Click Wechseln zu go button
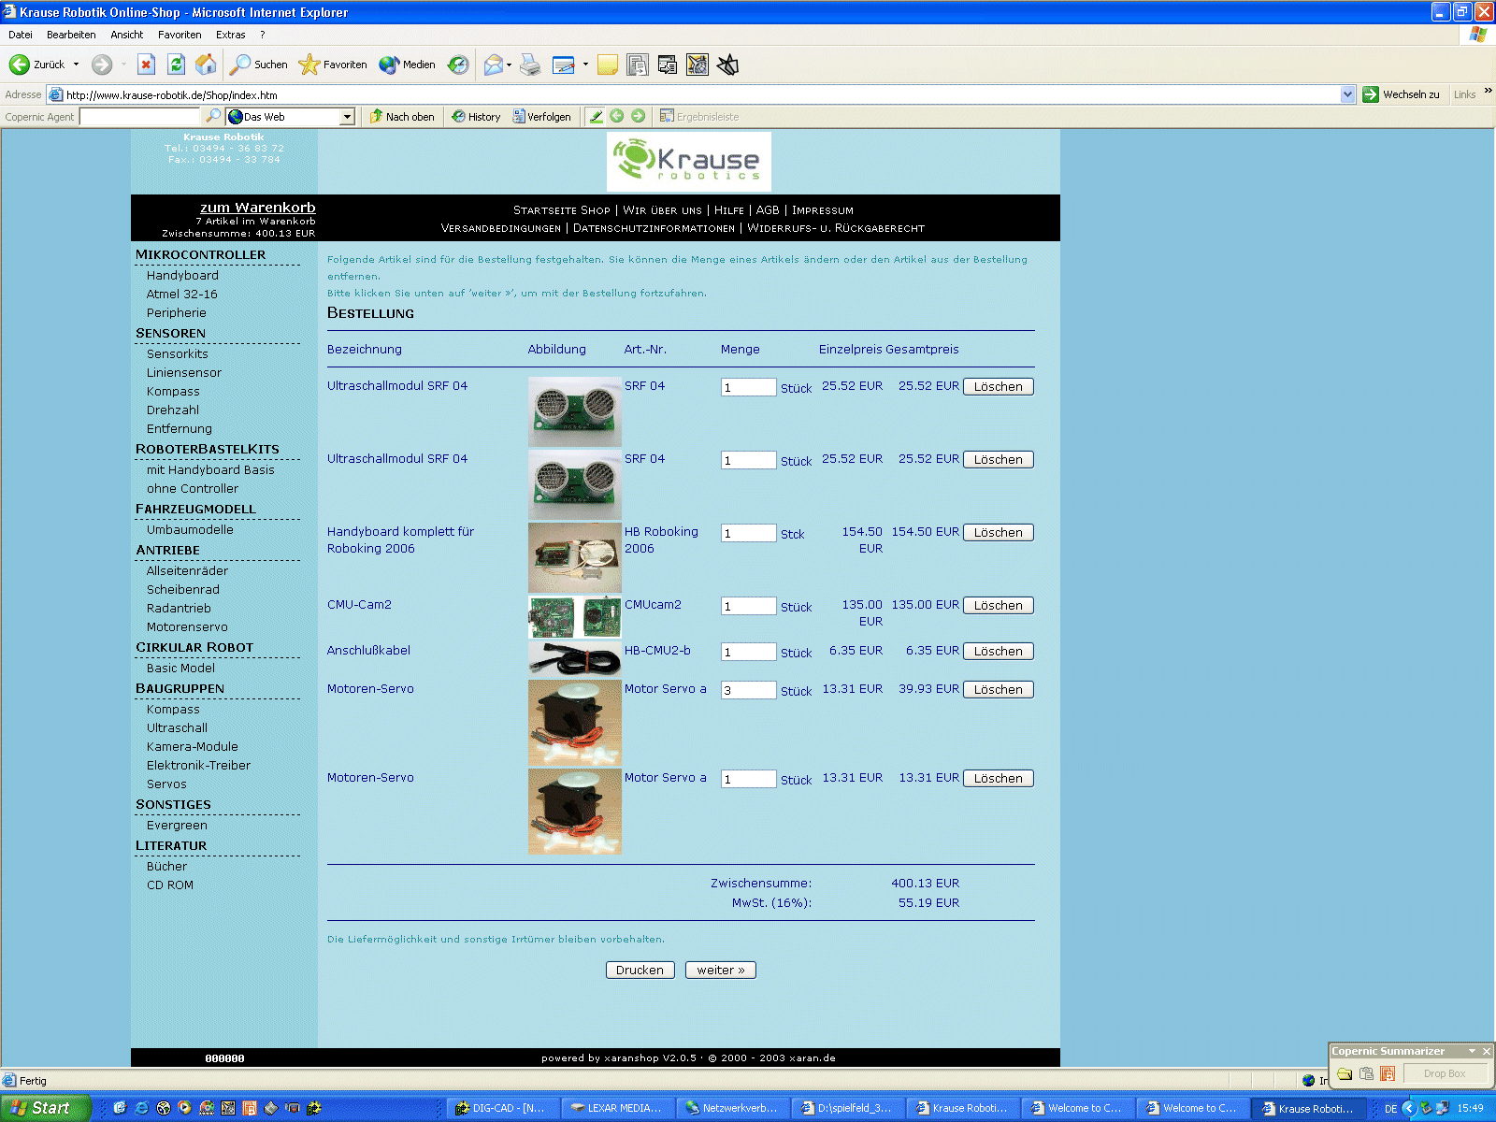1496x1122 pixels. pyautogui.click(x=1401, y=94)
